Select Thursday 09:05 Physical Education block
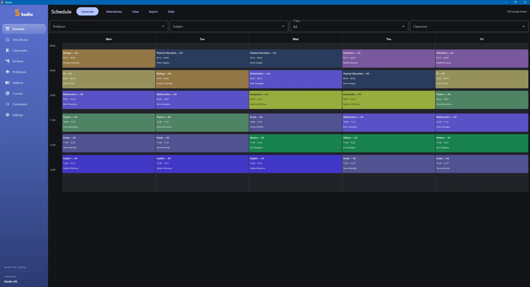The height and width of the screenshot is (287, 530). coord(388,79)
